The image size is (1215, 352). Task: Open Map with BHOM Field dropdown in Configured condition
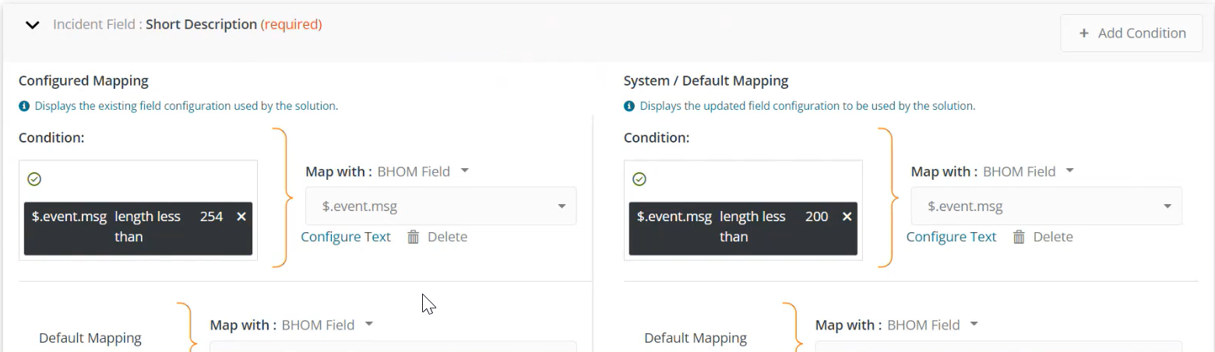tap(423, 171)
